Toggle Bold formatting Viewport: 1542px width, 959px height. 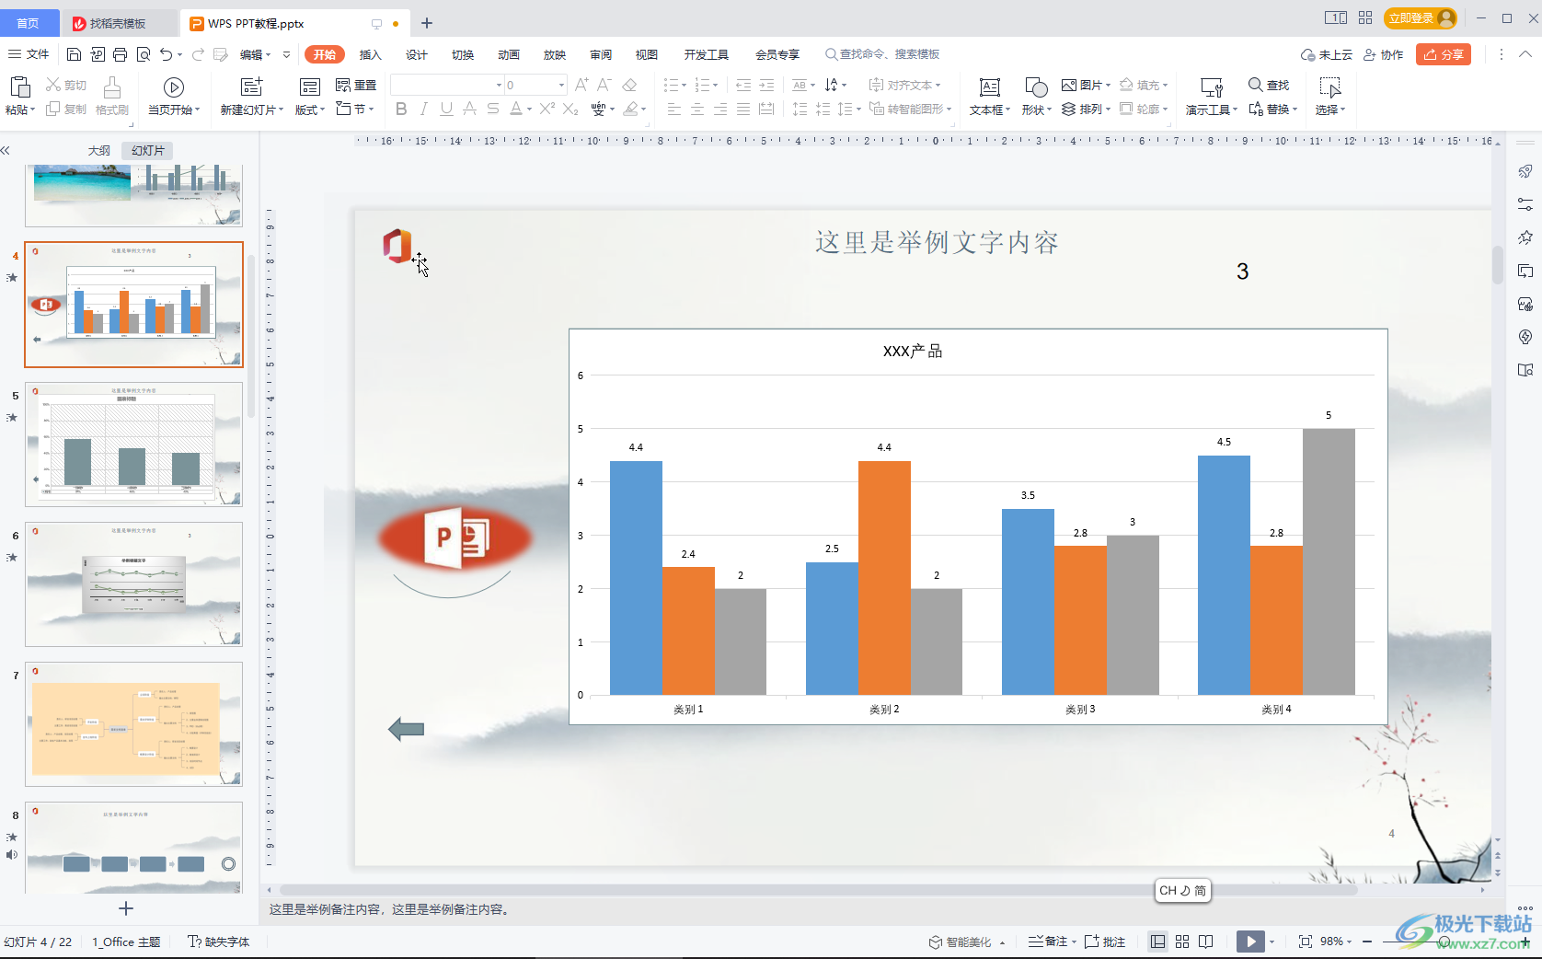[401, 109]
